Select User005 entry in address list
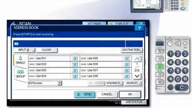 click(101, 58)
